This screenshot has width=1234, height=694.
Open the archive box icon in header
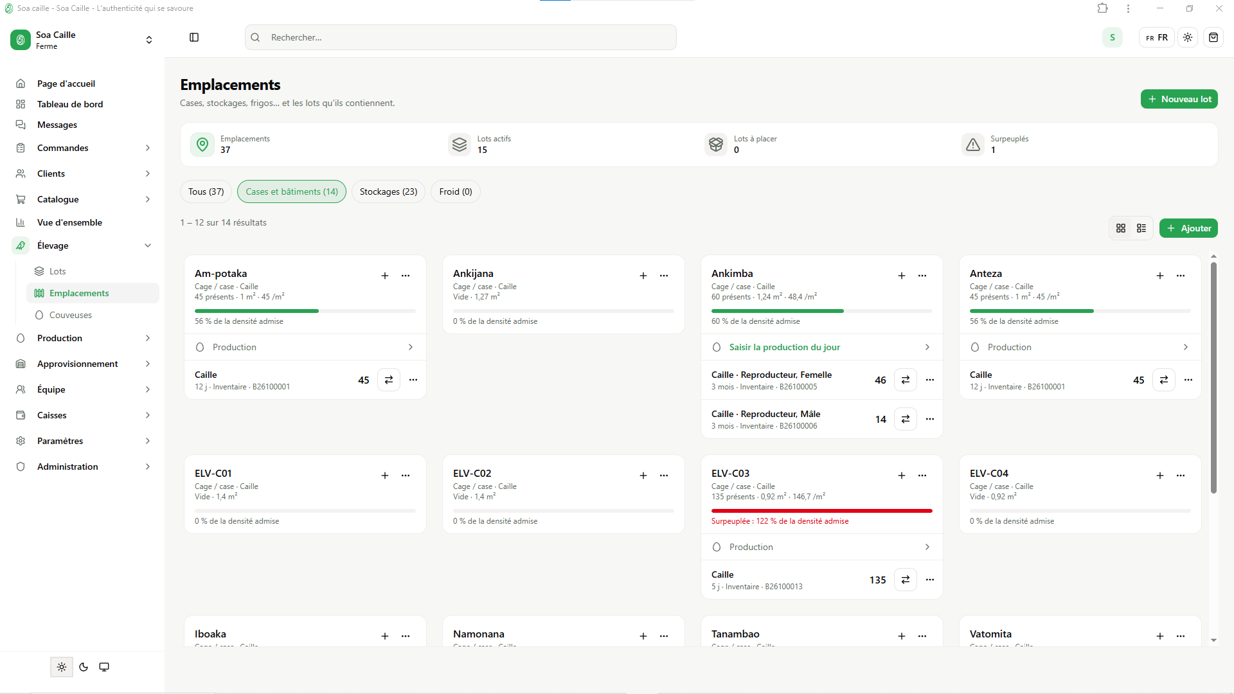click(x=1213, y=37)
